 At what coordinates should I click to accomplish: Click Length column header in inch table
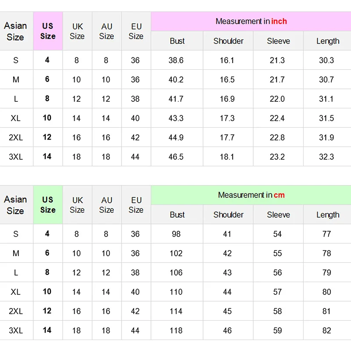point(328,41)
